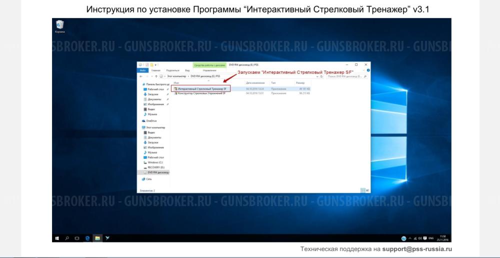Screen dimensions: 500x258
Task: Go forward with the Explorer forward arrow
Action: [147, 76]
